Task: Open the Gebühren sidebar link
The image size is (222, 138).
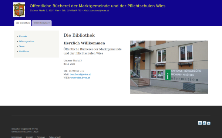Action: 24,52
